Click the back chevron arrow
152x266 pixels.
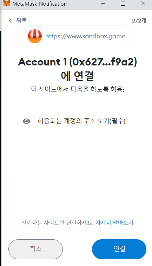point(10,20)
